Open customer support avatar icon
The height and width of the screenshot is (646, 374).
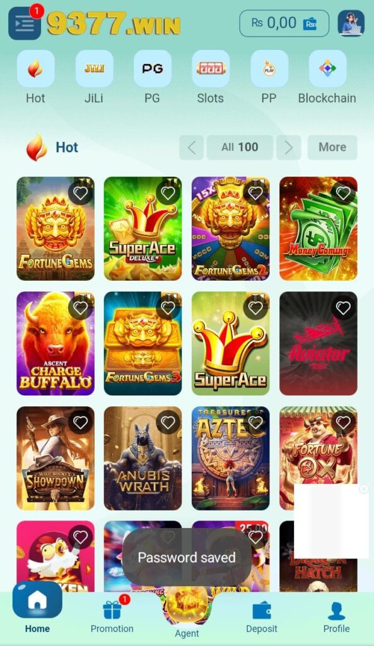pyautogui.click(x=351, y=23)
